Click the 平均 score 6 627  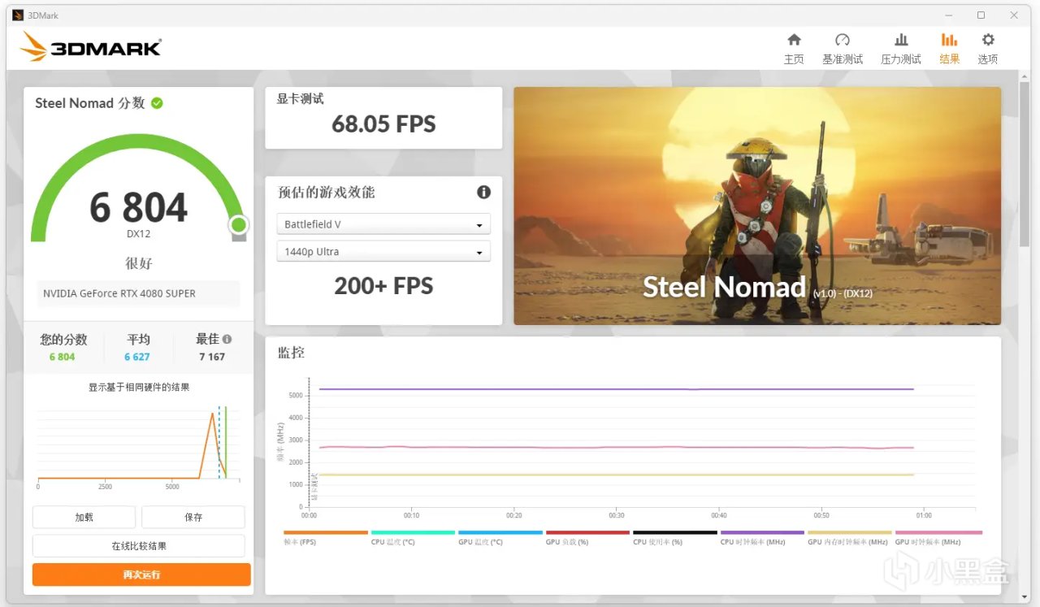(137, 357)
